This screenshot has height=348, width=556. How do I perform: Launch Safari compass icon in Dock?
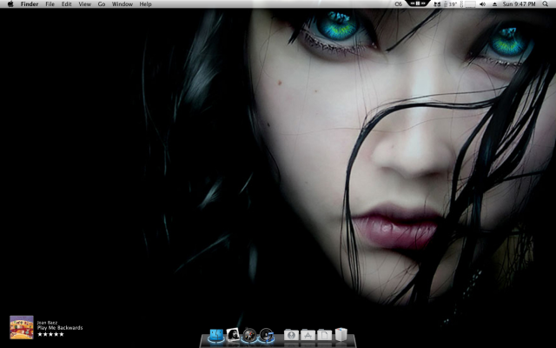(x=249, y=335)
